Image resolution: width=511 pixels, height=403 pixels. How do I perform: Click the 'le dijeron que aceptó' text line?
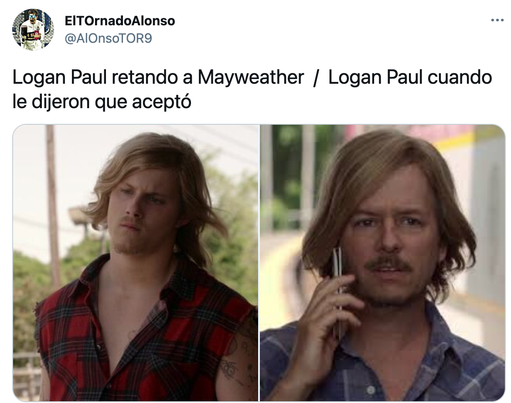coord(102,102)
